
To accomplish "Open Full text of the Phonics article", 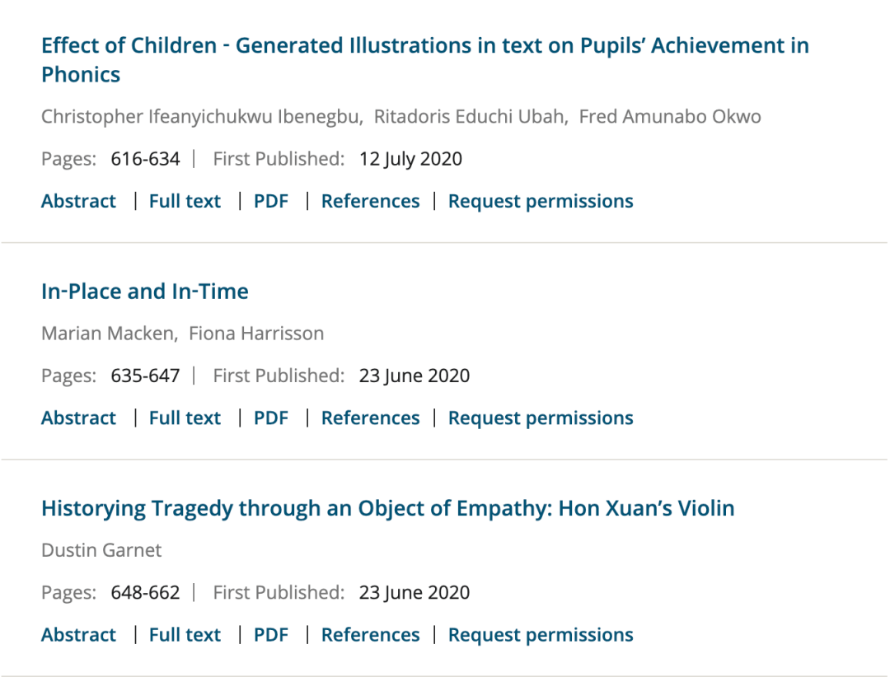I will (185, 201).
